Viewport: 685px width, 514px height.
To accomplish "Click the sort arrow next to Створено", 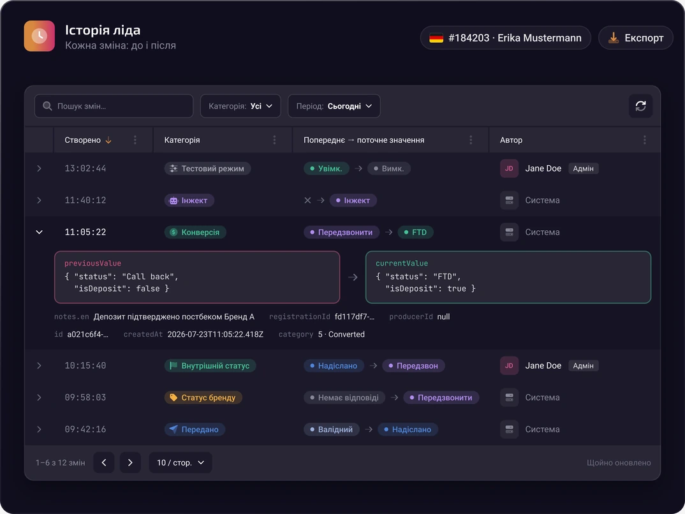I will click(x=108, y=140).
